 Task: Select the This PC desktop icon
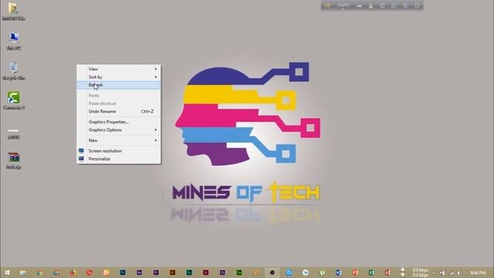[14, 41]
